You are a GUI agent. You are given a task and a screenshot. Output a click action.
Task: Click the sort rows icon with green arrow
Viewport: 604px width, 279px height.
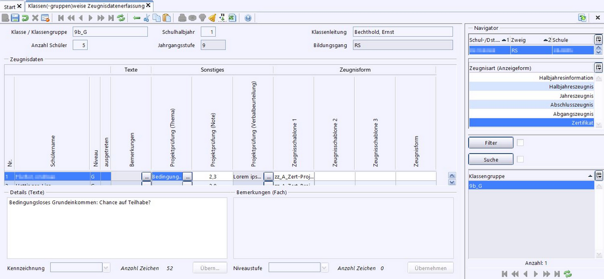222,18
